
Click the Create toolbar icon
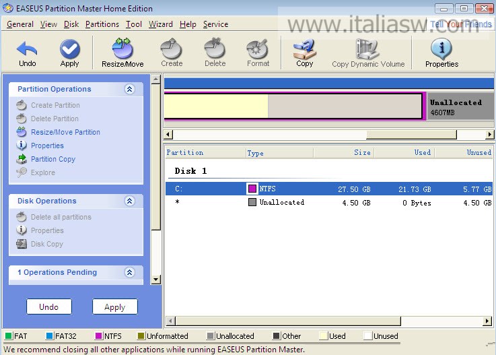172,53
